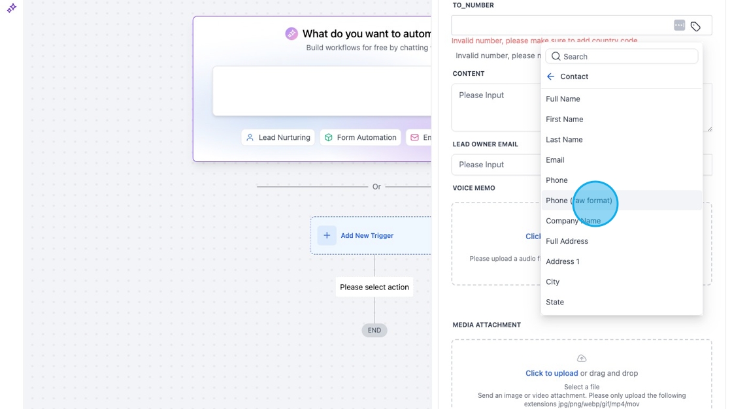The height and width of the screenshot is (409, 732).
Task: Click the tag icon in TO_NUMBER field
Action: (695, 25)
